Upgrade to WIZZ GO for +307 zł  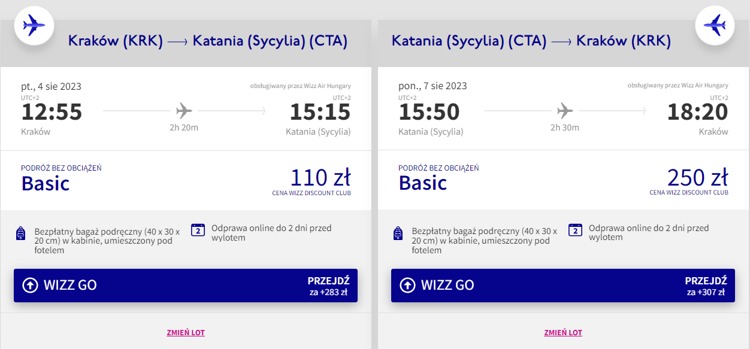(563, 286)
